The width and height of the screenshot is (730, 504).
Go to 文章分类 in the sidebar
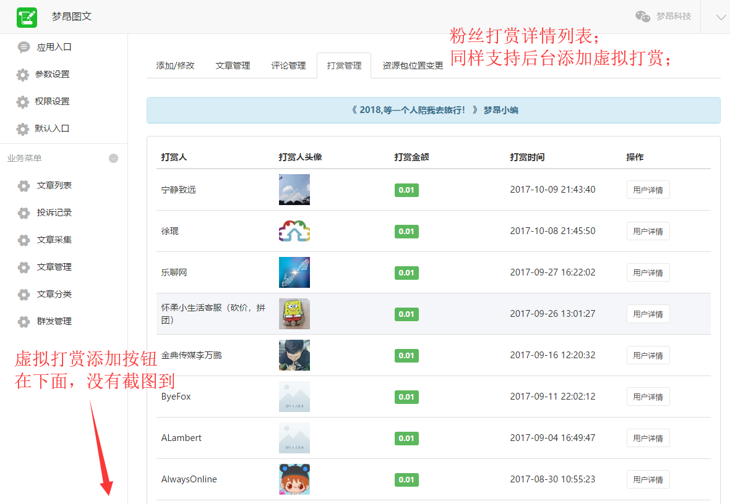(54, 295)
